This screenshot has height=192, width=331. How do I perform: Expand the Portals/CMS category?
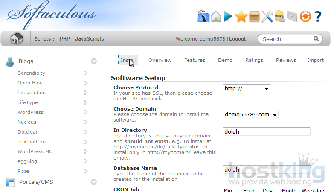(94, 182)
